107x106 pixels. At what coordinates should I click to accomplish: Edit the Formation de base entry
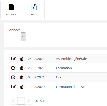point(13,87)
